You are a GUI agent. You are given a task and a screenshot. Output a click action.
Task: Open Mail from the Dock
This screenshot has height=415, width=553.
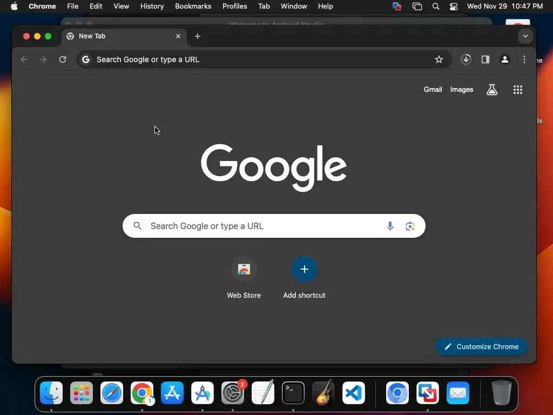point(458,393)
